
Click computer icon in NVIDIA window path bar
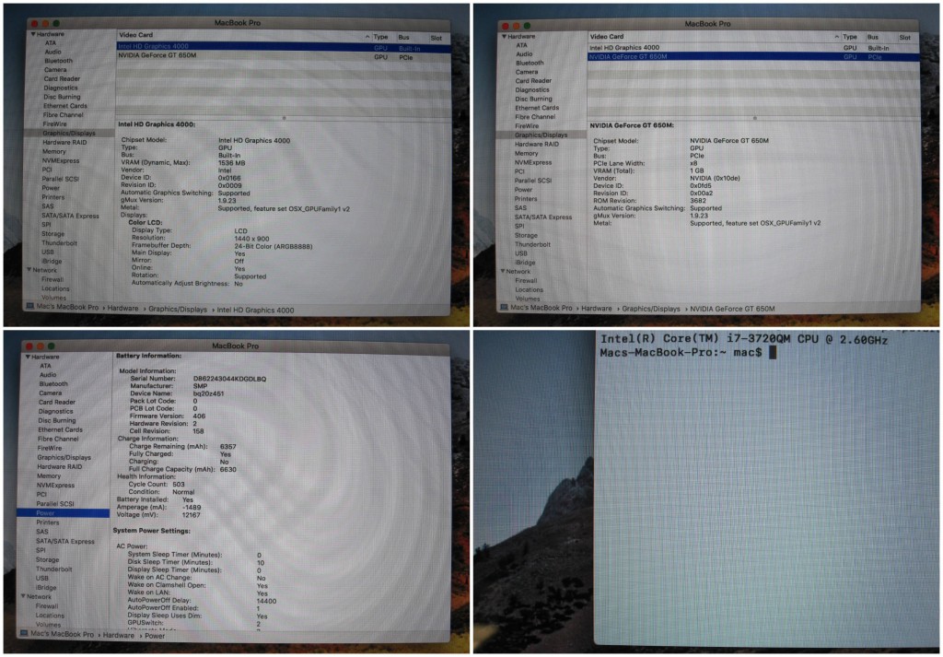coord(504,308)
